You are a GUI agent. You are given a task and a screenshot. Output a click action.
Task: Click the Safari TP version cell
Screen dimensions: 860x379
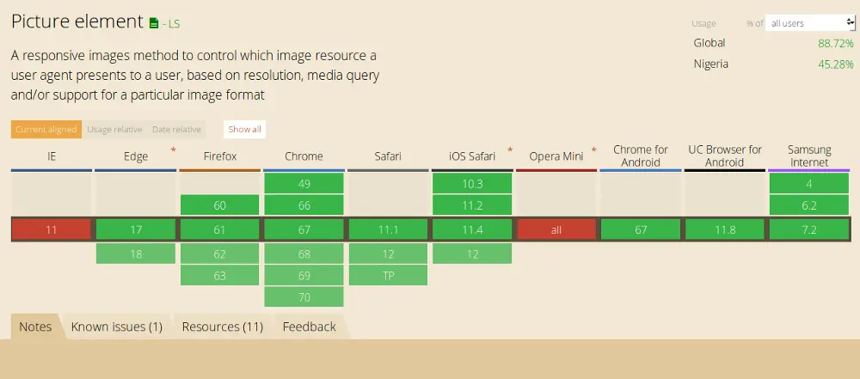click(x=388, y=276)
